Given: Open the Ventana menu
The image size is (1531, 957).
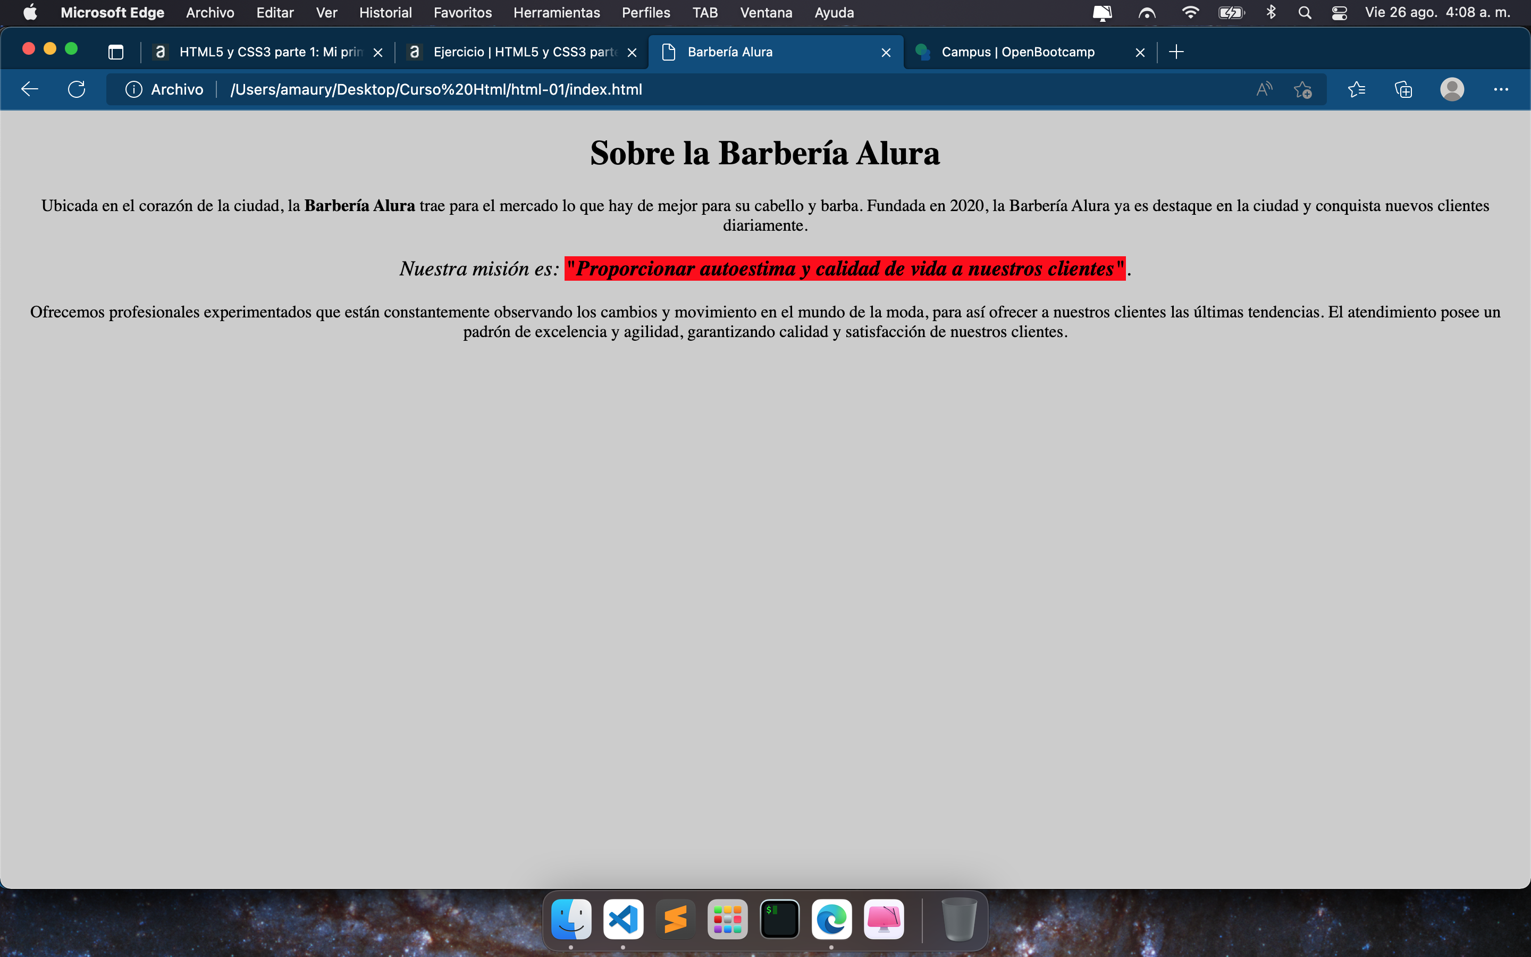Looking at the screenshot, I should coord(766,13).
